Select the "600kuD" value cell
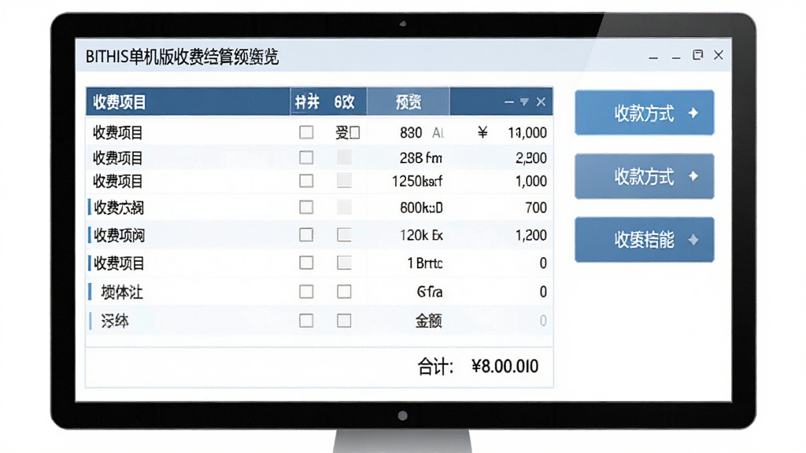The height and width of the screenshot is (453, 806). click(421, 208)
